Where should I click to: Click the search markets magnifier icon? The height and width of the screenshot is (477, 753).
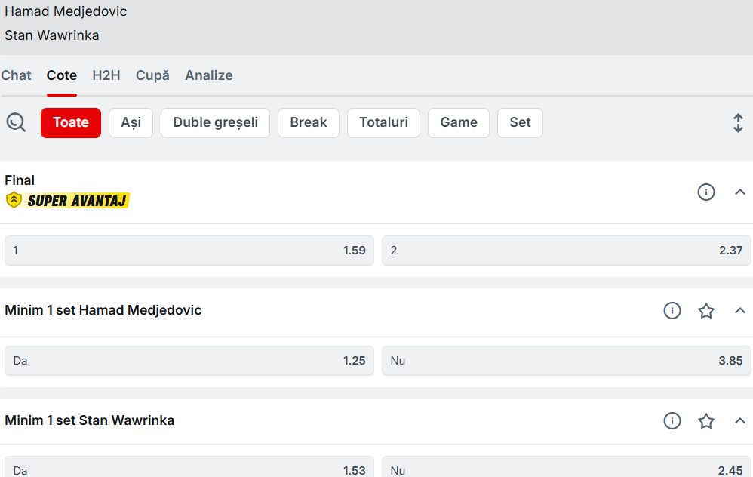[x=16, y=122]
